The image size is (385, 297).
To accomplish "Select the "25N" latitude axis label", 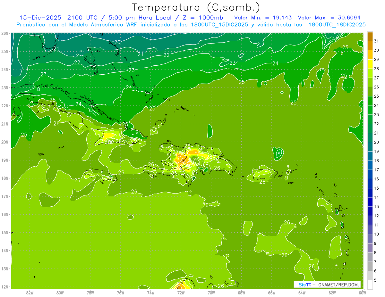I will 4,51.
